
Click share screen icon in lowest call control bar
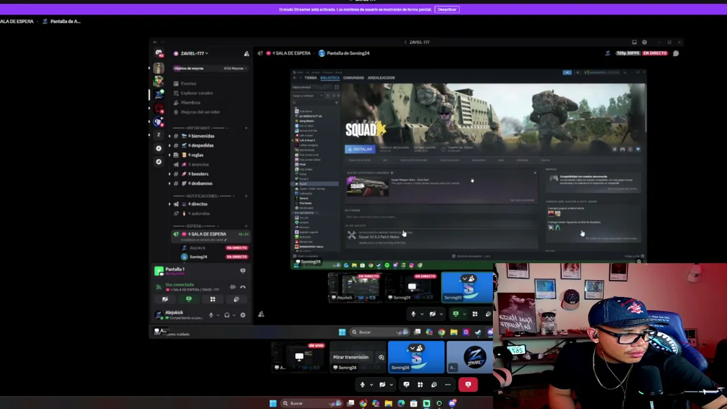coord(406,385)
